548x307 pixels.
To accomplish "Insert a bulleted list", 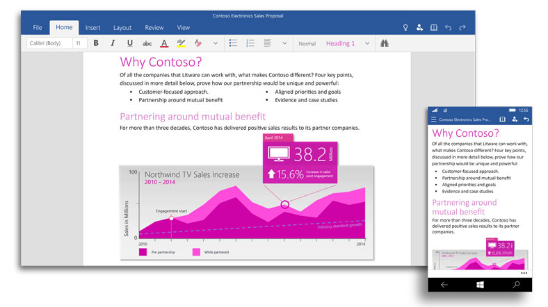I will (x=233, y=43).
